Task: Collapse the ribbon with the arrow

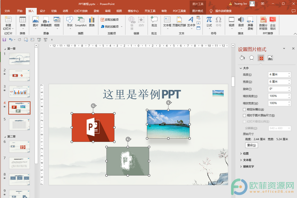Action: (x=295, y=34)
